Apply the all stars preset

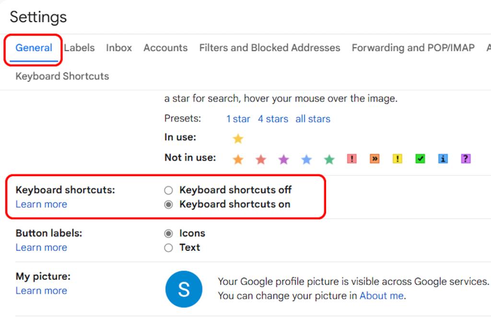313,119
